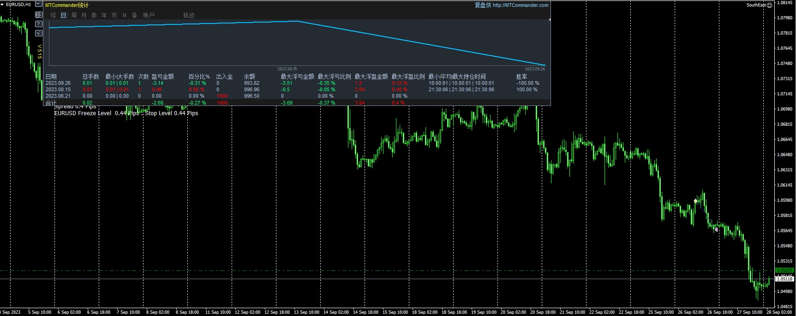The height and width of the screenshot is (316, 796).
Task: Click the 复盘侠 label
Action: (483, 5)
